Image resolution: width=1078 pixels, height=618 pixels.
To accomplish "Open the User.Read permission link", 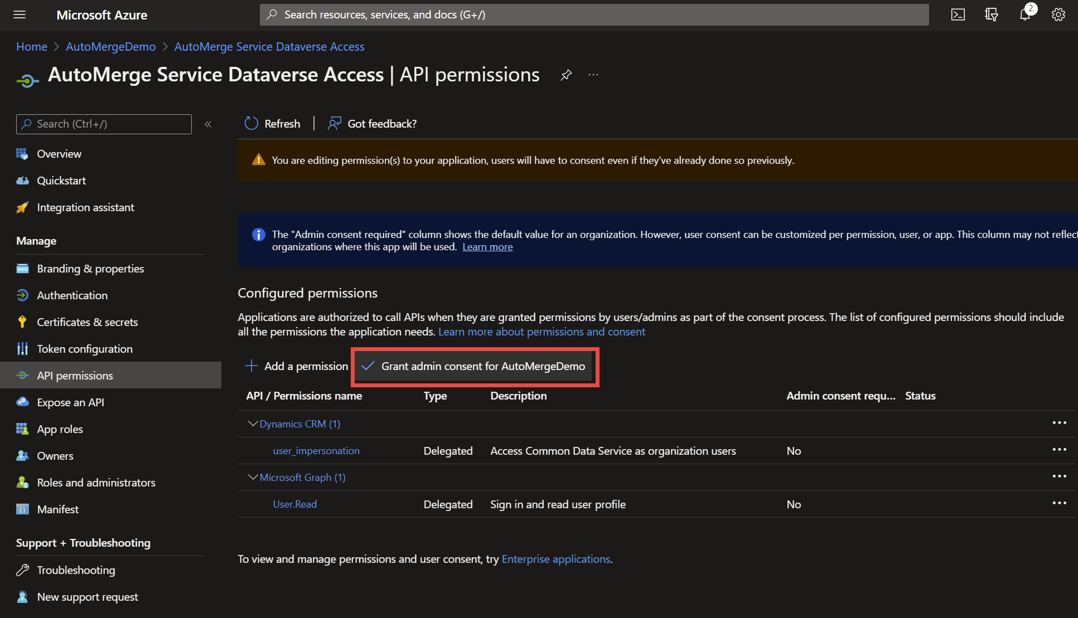I will (x=294, y=504).
